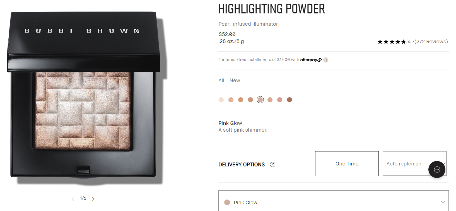
Task: Select the lightest cream shade swatch
Action: (x=221, y=100)
